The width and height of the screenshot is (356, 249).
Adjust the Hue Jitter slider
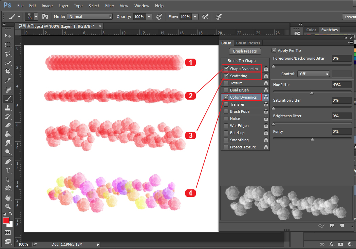(312, 93)
